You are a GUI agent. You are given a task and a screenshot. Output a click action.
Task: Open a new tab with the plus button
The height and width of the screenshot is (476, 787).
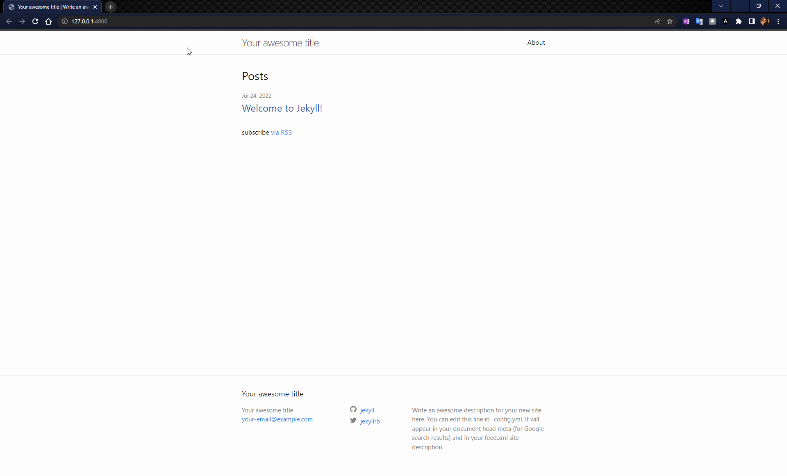pyautogui.click(x=111, y=7)
